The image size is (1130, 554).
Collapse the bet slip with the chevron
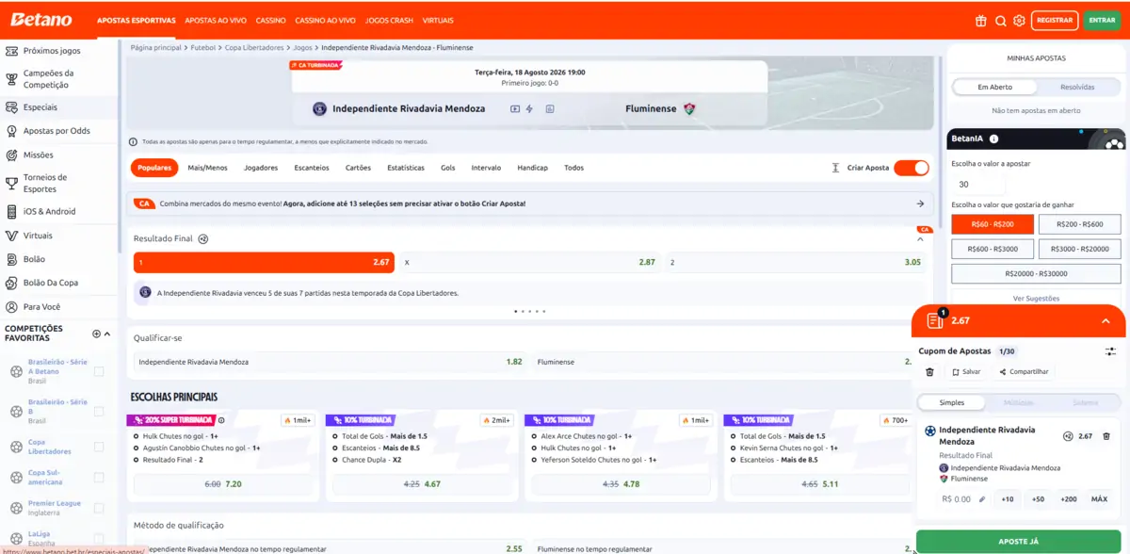point(1106,321)
